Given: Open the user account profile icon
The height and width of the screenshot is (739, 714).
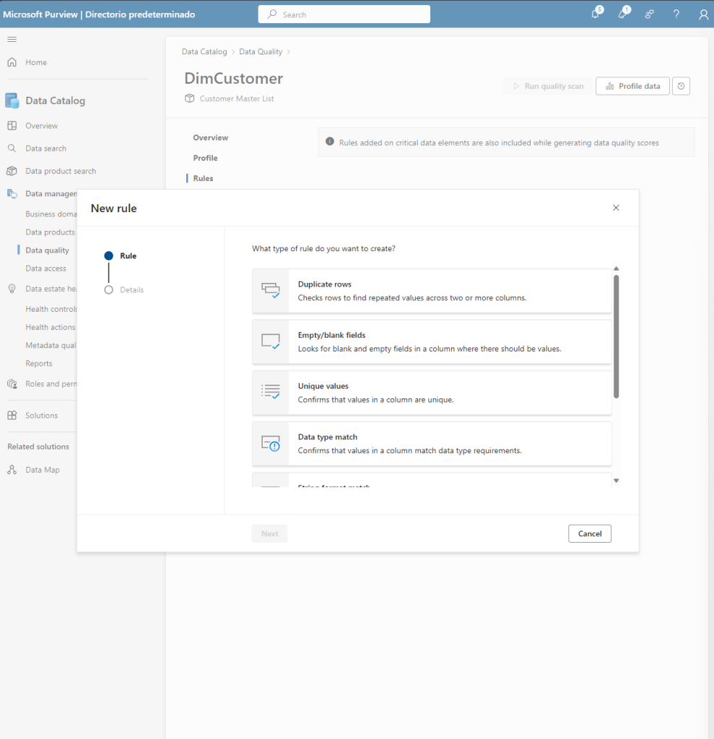Looking at the screenshot, I should (x=703, y=14).
